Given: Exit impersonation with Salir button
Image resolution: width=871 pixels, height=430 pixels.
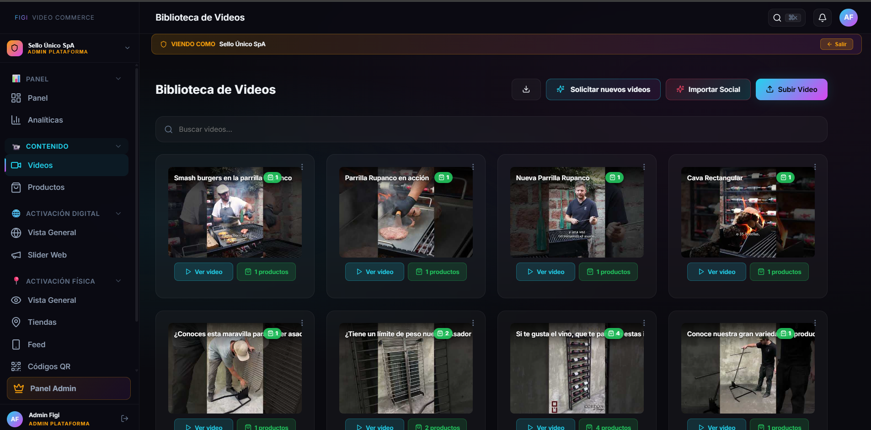Looking at the screenshot, I should tap(836, 44).
